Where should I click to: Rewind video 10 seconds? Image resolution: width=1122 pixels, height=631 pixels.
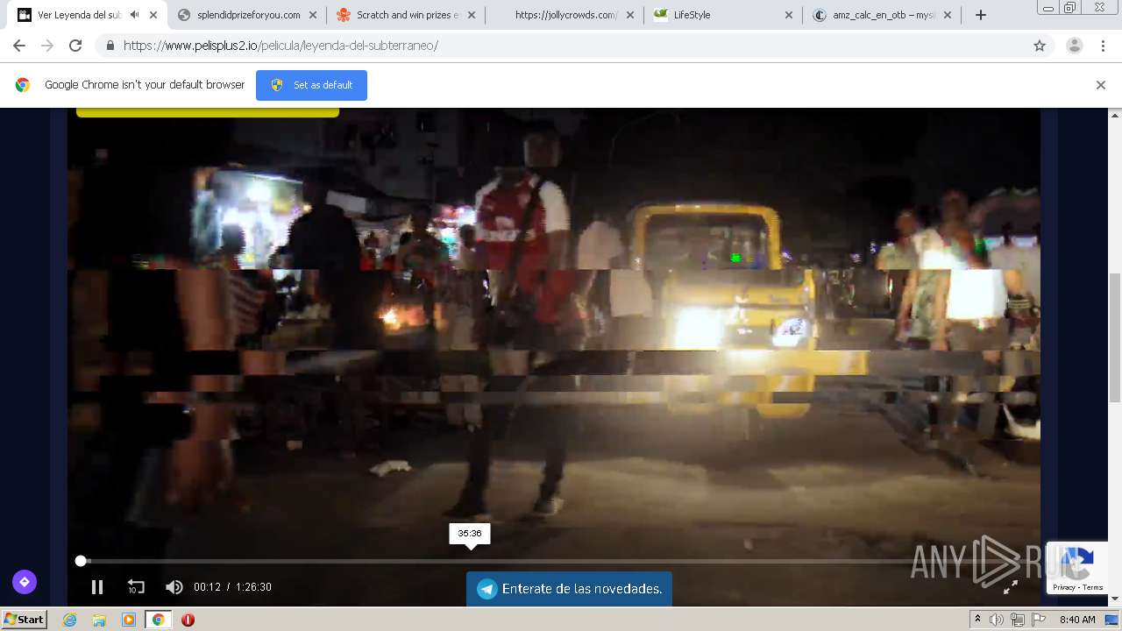point(136,587)
